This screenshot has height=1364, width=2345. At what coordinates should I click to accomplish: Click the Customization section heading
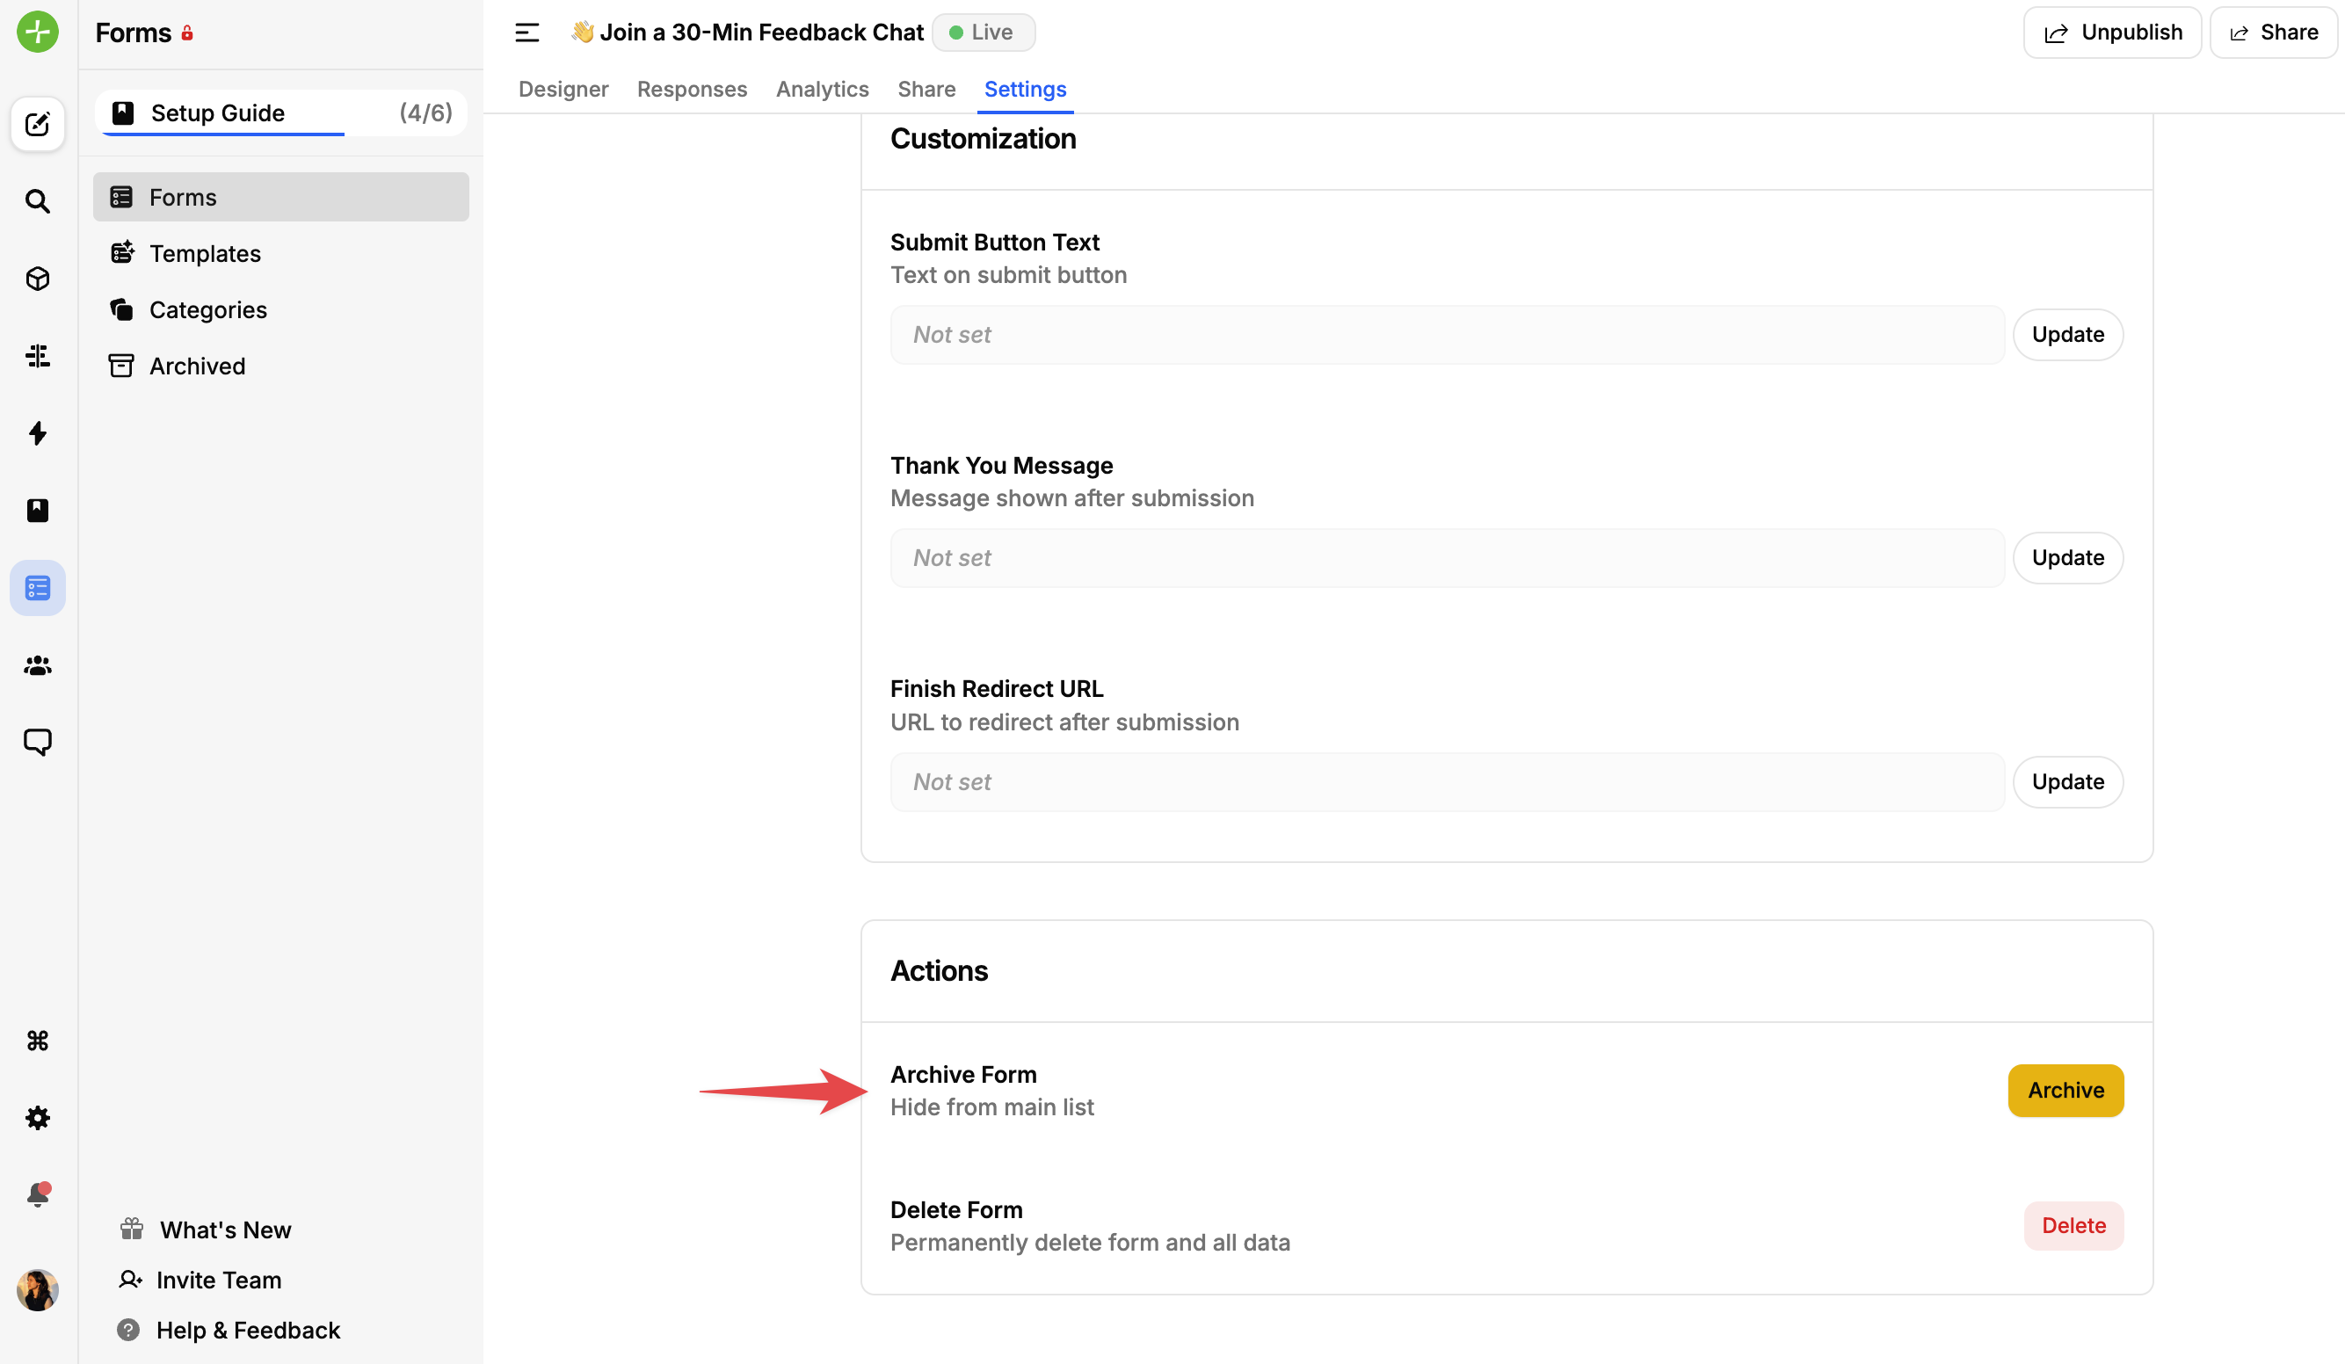point(984,139)
